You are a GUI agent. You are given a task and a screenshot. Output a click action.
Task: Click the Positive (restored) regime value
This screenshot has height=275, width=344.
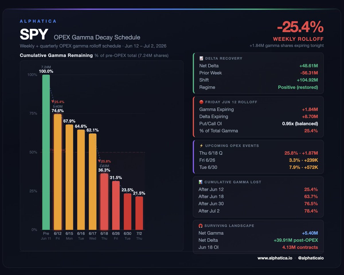tap(298, 87)
